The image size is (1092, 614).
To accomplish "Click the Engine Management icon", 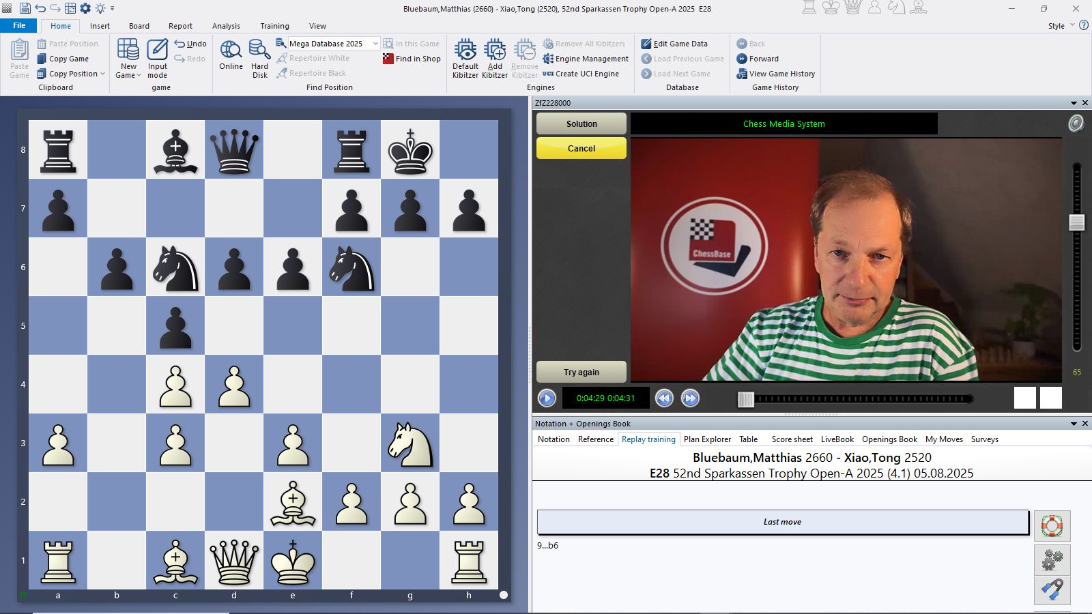I will point(548,59).
